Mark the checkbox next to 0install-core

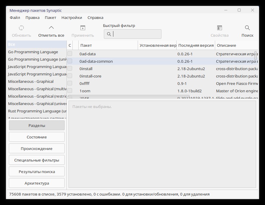[x=70, y=76]
